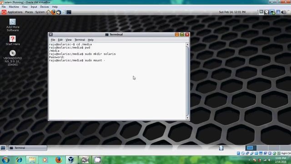Minimize the Terminal window
This screenshot has width=291, height=164.
pyautogui.click(x=177, y=35)
